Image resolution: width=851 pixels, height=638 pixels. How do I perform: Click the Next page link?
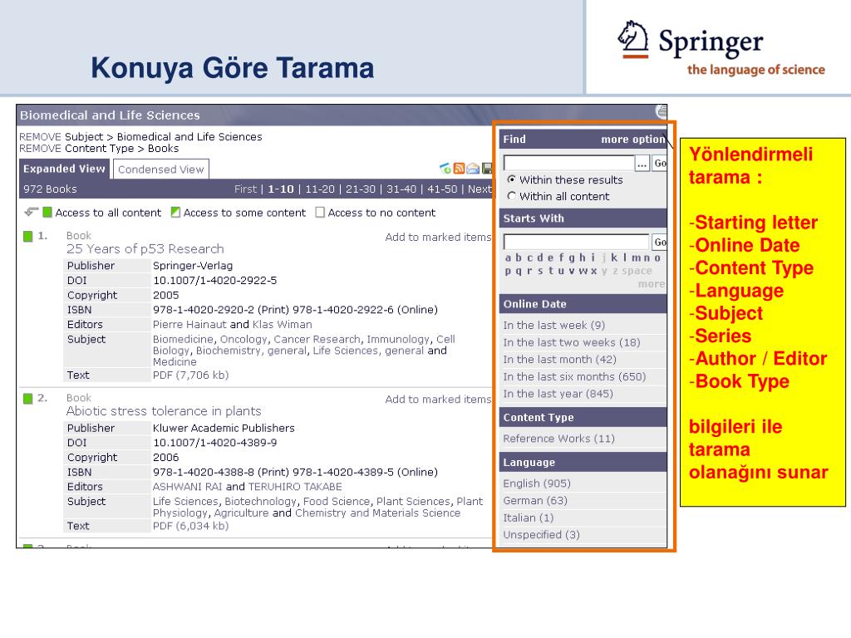480,189
